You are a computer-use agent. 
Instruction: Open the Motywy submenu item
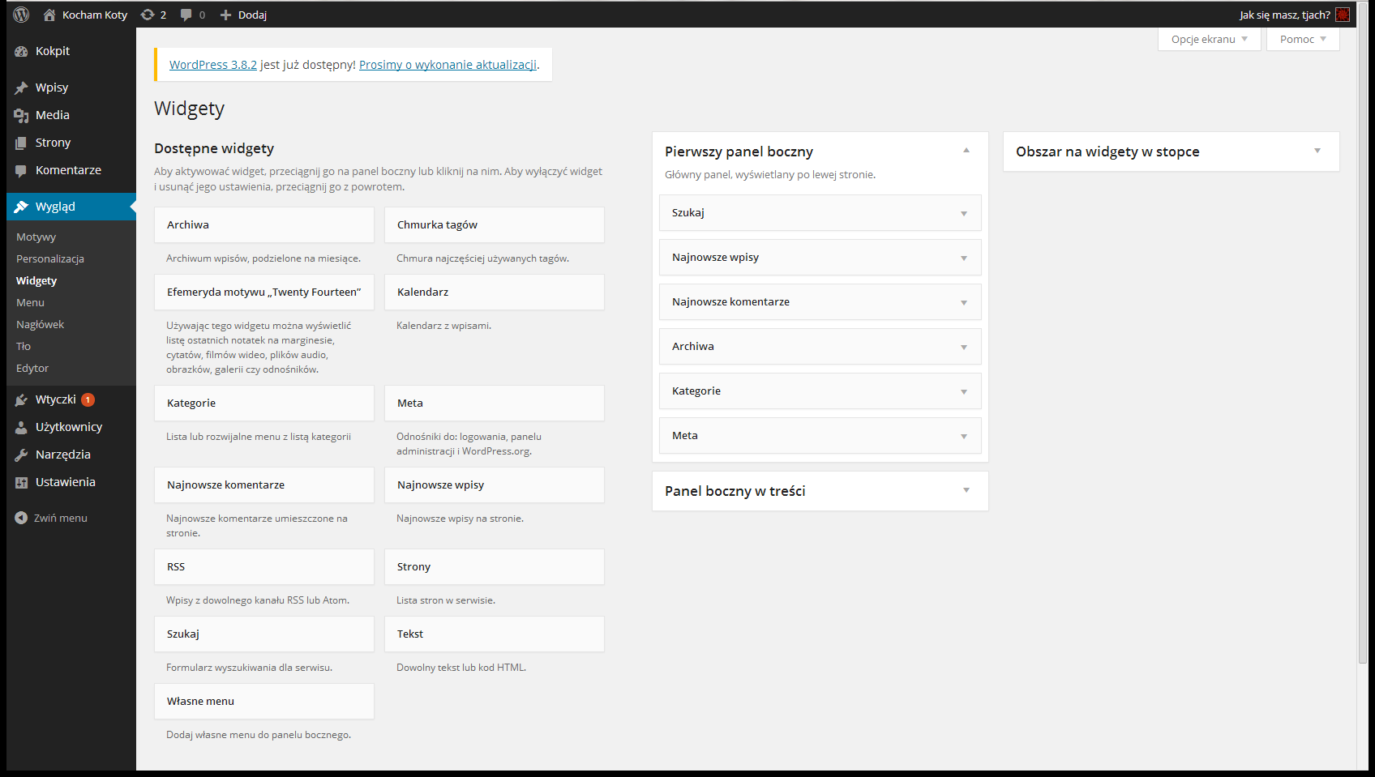36,237
